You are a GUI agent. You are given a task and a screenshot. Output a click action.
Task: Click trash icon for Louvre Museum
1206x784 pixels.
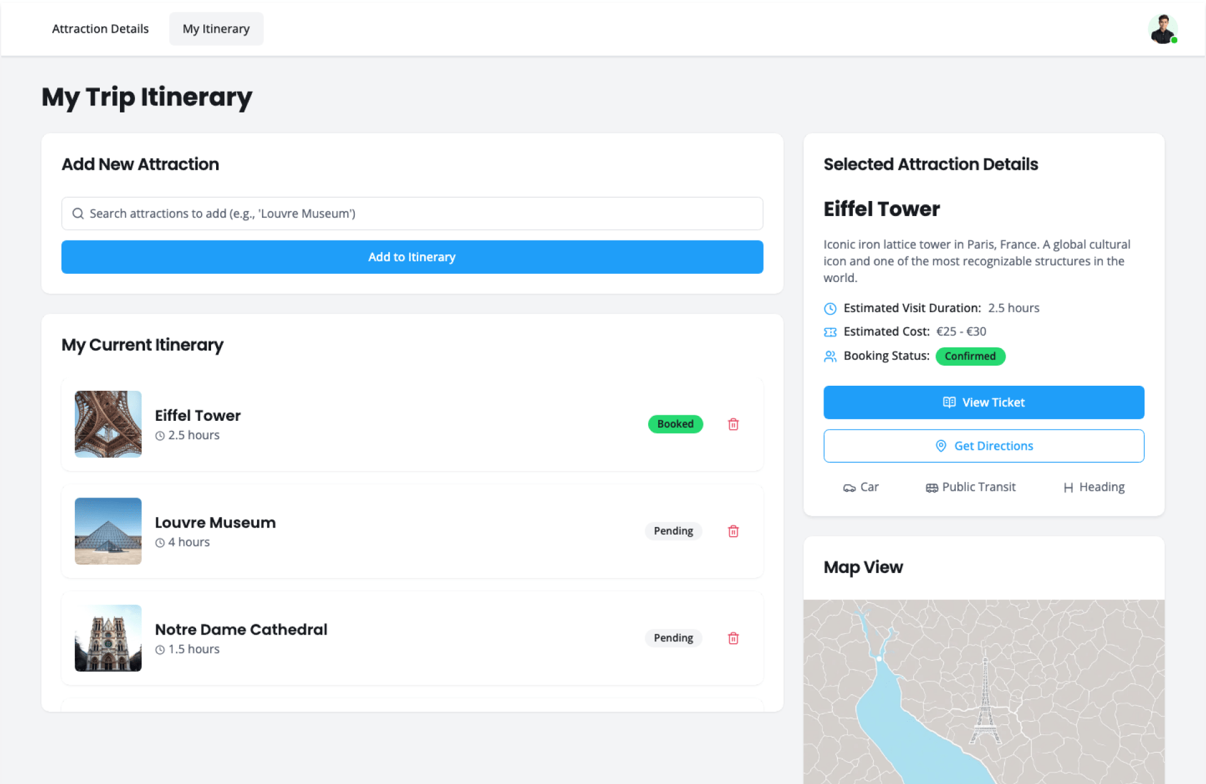pyautogui.click(x=733, y=531)
